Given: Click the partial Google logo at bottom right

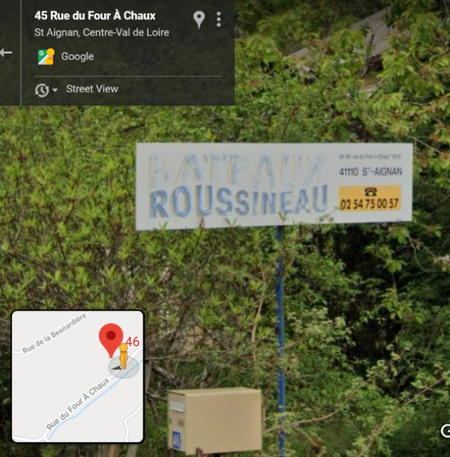Looking at the screenshot, I should pyautogui.click(x=445, y=431).
